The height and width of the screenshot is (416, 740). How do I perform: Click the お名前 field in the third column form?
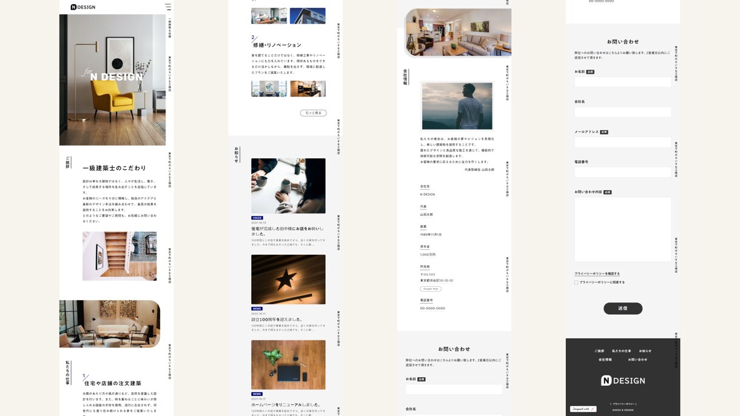pyautogui.click(x=454, y=389)
